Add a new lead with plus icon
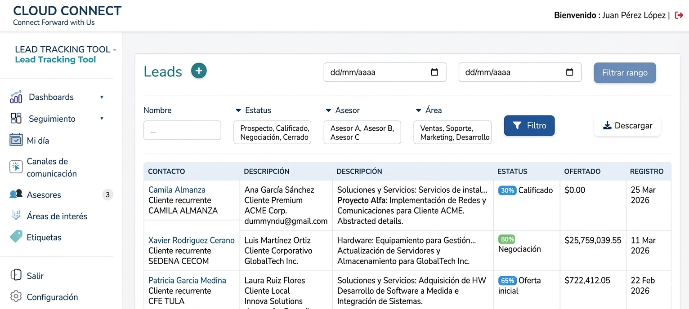 pos(199,71)
